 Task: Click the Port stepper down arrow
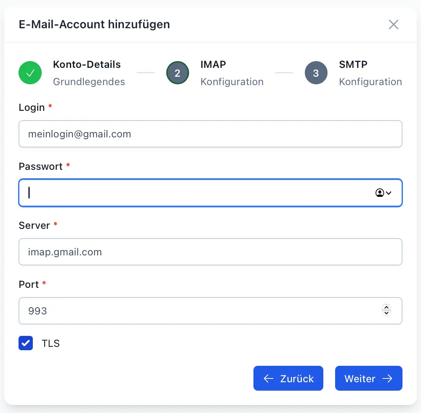386,313
